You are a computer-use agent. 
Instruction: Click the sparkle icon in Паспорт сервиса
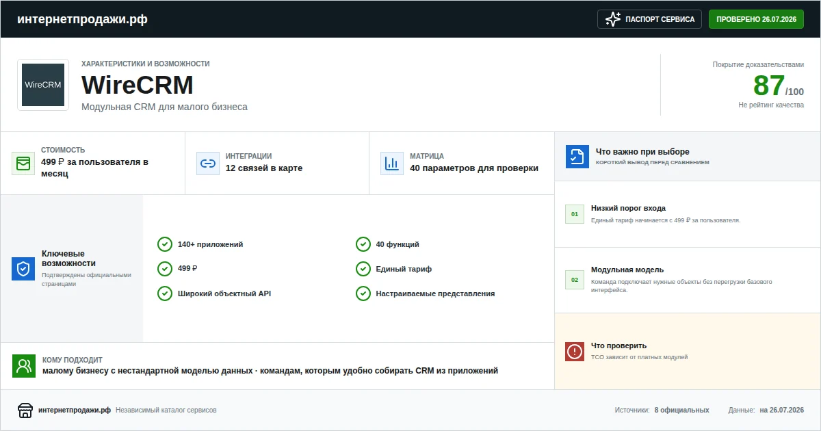(613, 19)
